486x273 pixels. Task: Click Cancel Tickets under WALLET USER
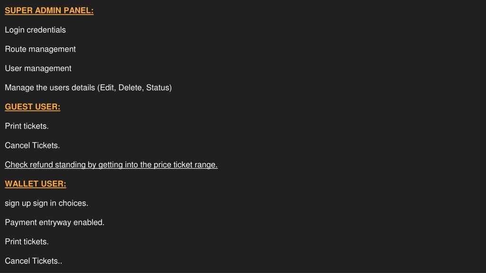tap(34, 261)
